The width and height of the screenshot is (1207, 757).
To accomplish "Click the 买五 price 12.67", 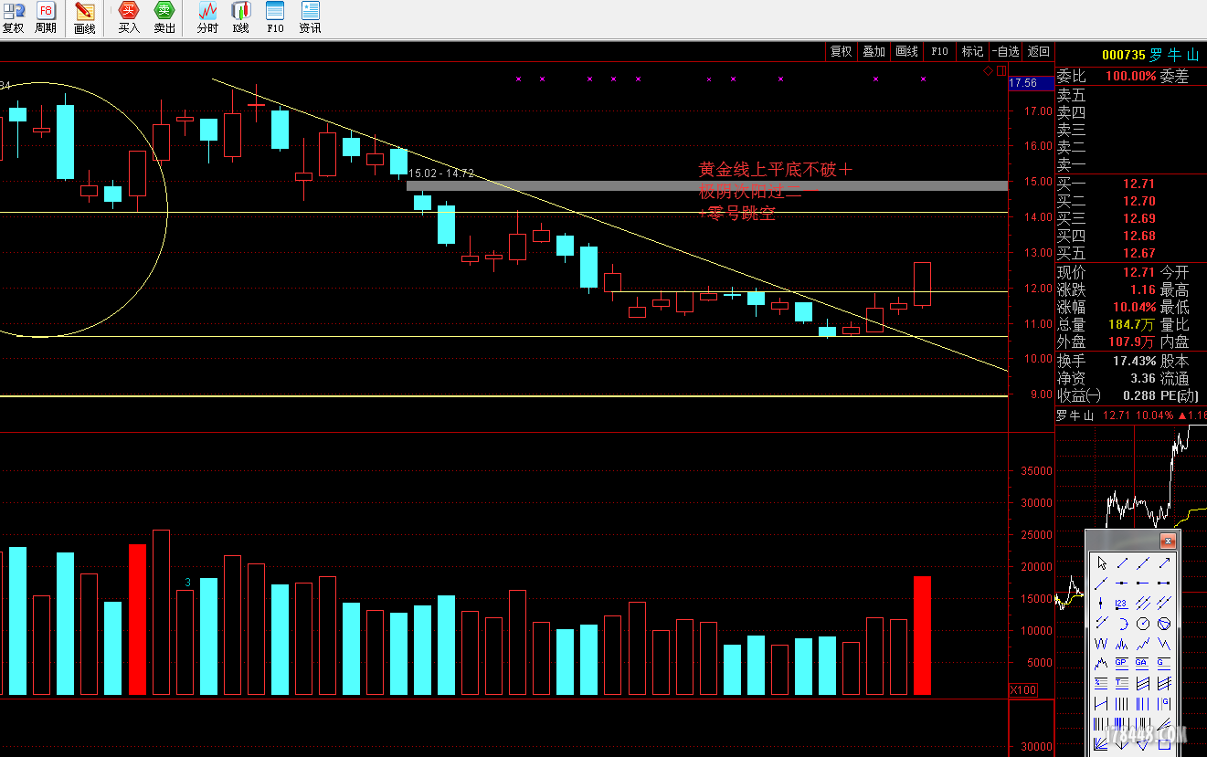I will (1139, 254).
